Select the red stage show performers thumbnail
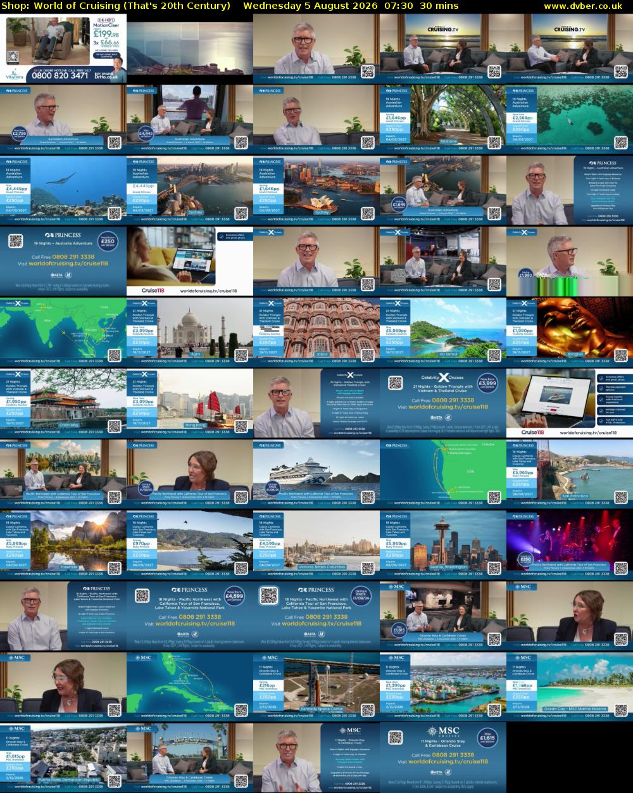 570,545
